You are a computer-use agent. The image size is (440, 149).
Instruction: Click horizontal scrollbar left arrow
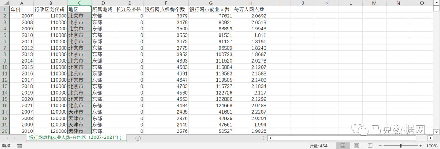[x=270, y=138]
